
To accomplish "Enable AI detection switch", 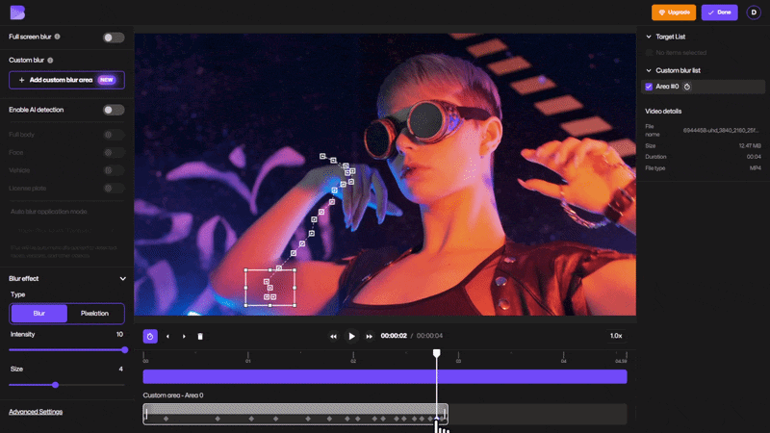I will (114, 110).
